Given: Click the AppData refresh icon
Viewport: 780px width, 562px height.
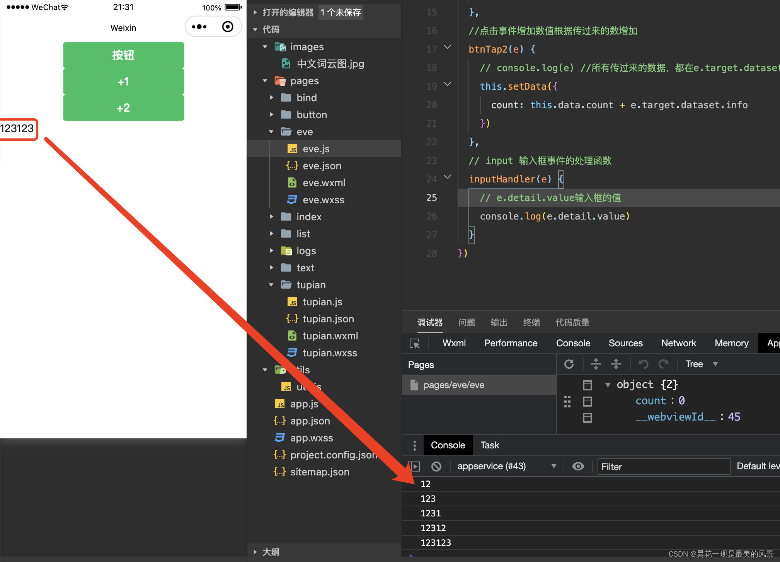Looking at the screenshot, I should [x=569, y=364].
